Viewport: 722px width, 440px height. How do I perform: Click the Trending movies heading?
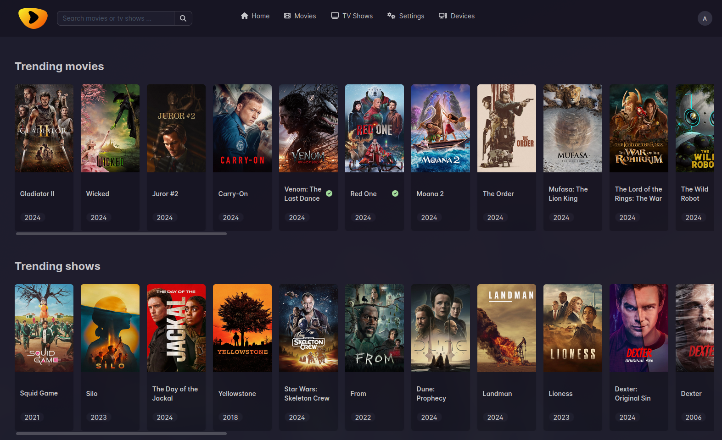click(x=59, y=66)
